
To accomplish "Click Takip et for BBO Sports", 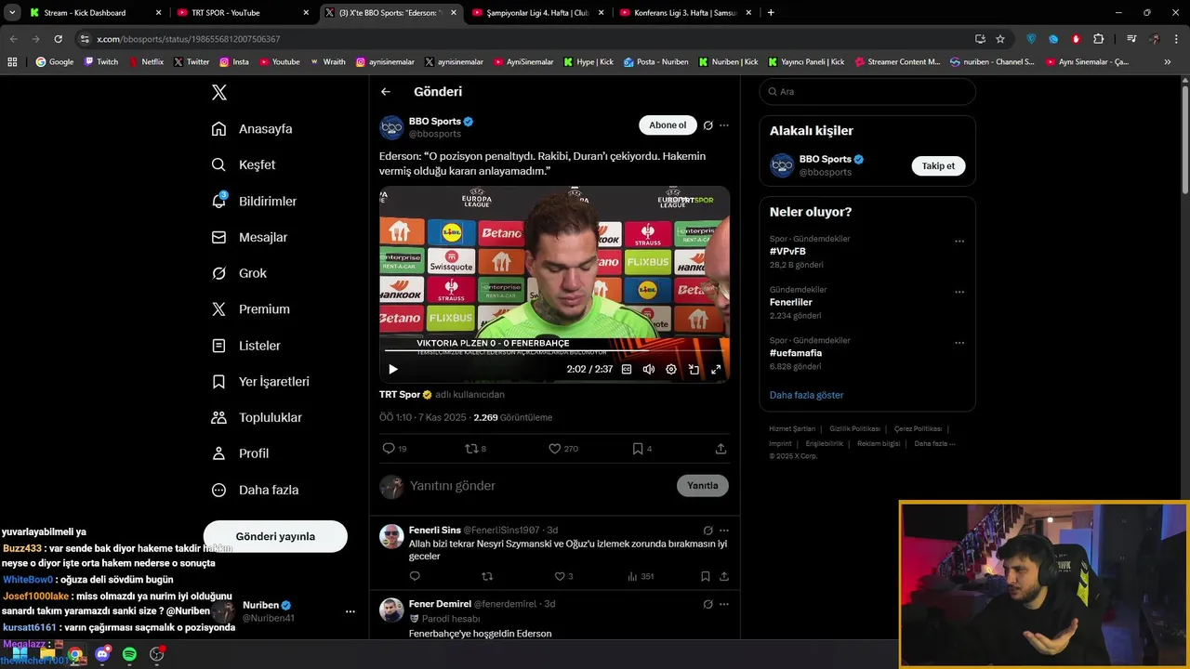I will (x=938, y=166).
